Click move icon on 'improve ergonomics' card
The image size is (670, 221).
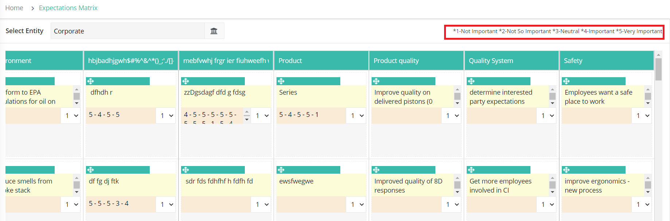click(x=567, y=170)
